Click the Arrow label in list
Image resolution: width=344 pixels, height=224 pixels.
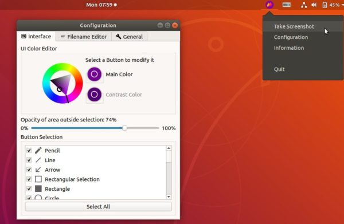[x=52, y=170]
